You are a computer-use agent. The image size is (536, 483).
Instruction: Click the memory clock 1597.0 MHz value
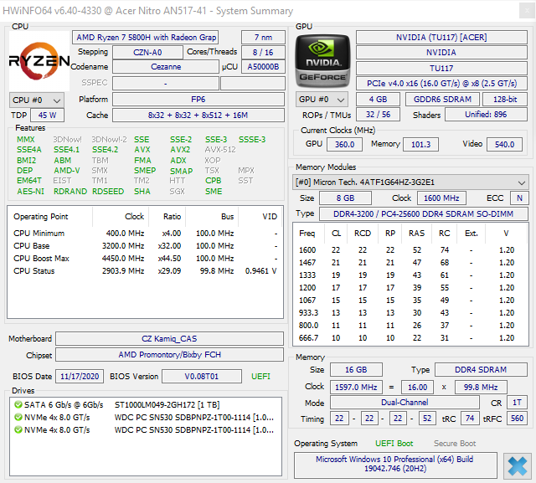356,387
